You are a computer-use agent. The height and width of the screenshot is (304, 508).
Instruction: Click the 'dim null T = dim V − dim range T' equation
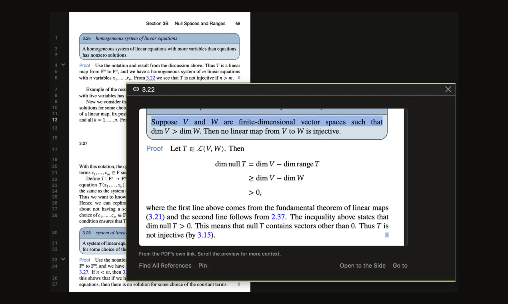pyautogui.click(x=267, y=164)
